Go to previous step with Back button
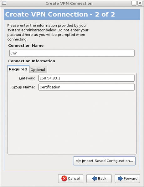This screenshot has height=187, width=144. [x=99, y=179]
